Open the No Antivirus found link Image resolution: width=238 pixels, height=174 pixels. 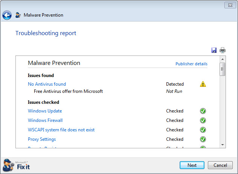(x=47, y=84)
